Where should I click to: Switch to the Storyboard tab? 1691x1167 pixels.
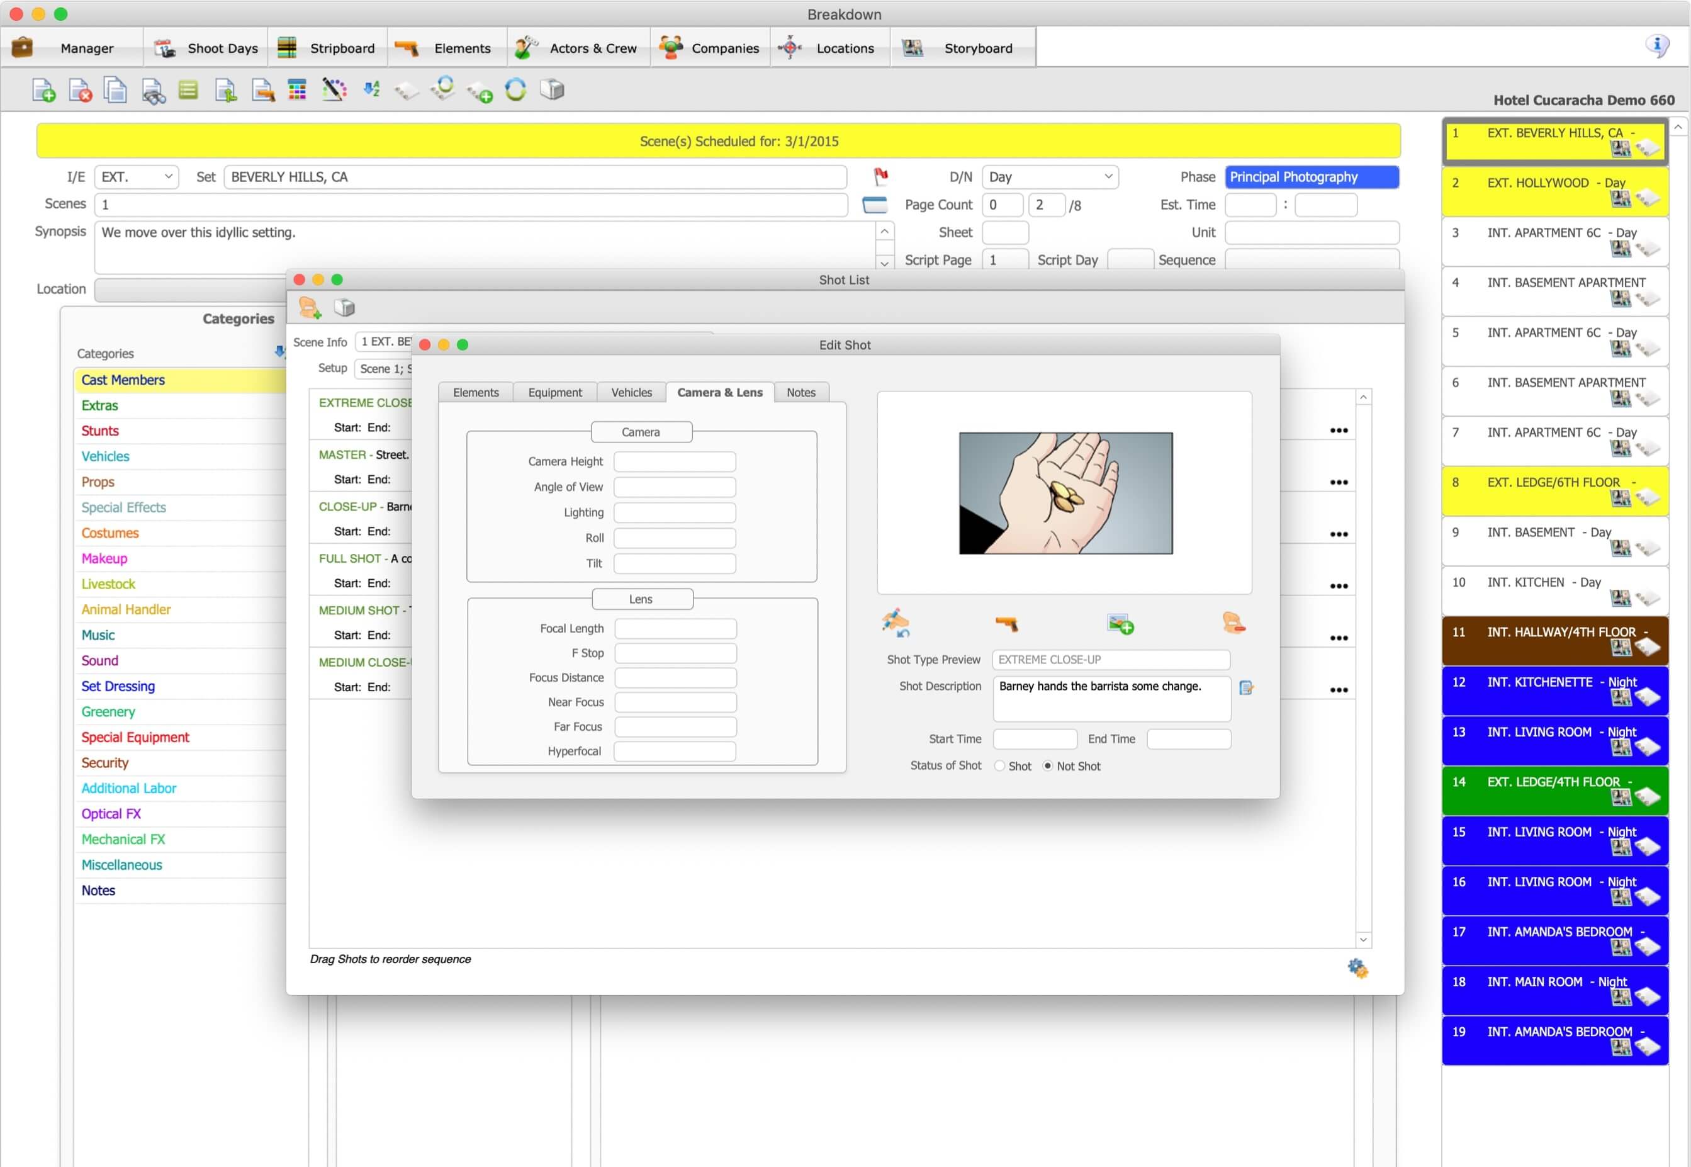963,48
